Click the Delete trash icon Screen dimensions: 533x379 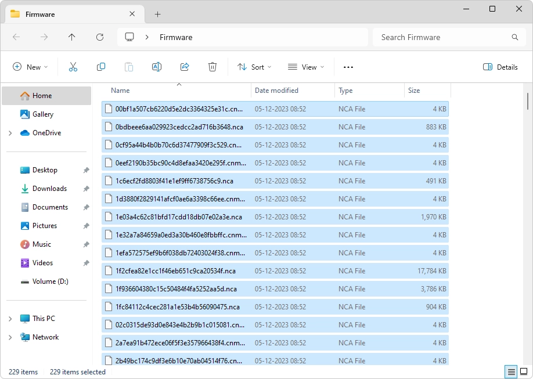[213, 67]
